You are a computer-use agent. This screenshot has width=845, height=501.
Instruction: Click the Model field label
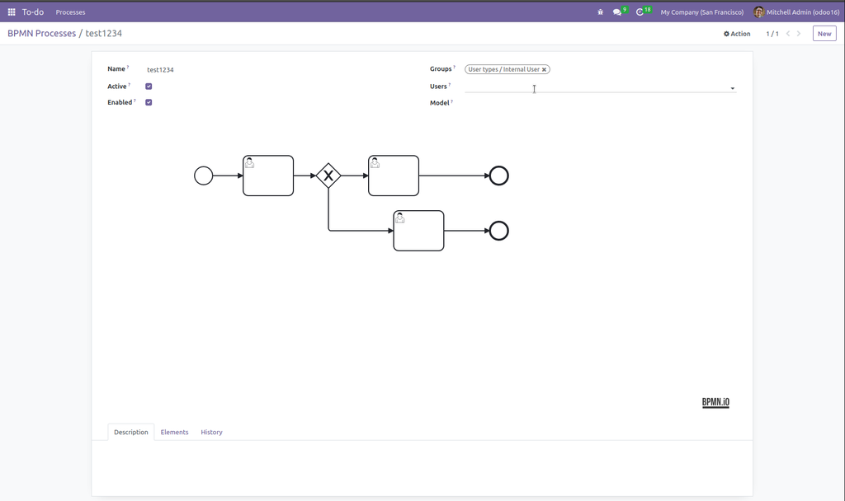tap(440, 103)
